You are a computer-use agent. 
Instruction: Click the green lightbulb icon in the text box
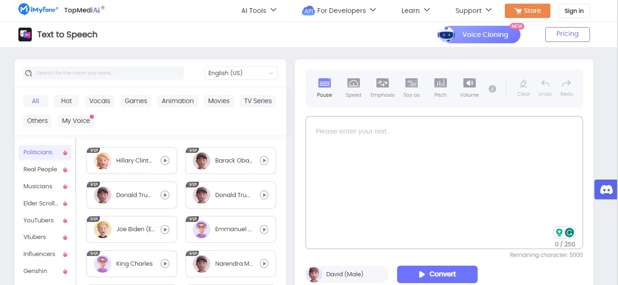tap(560, 233)
